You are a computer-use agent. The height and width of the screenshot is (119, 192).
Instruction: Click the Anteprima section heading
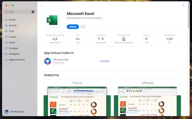[x=51, y=75]
